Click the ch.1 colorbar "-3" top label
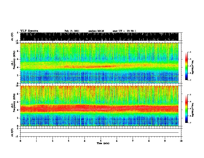 pos(190,52)
